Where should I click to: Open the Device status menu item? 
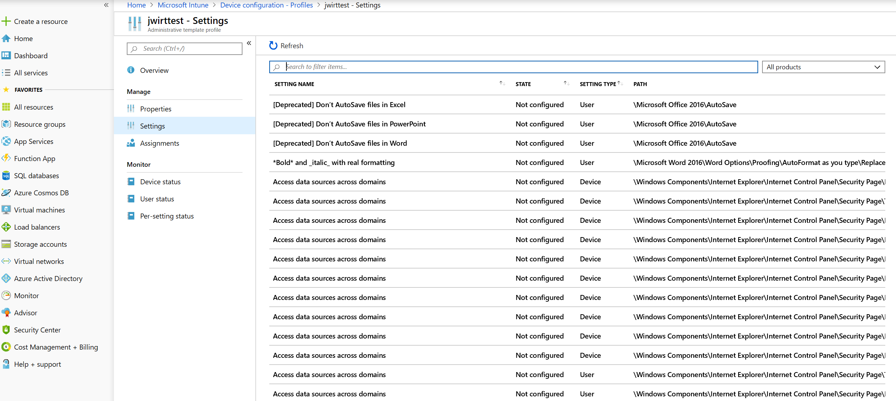pyautogui.click(x=160, y=182)
